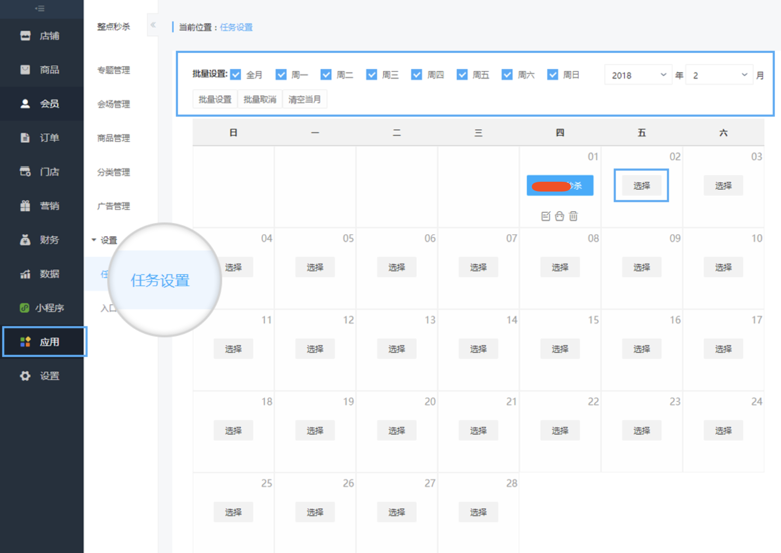This screenshot has height=553, width=781.
Task: Click 选择 on day 08
Action: pyautogui.click(x=560, y=267)
